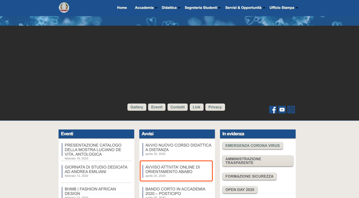Open Avviso Attività Online di Orientamento notice
This screenshot has width=359, height=198.
tap(173, 169)
